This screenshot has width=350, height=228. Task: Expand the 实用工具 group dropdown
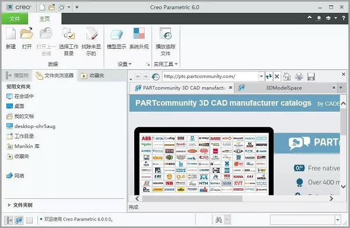click(x=166, y=64)
